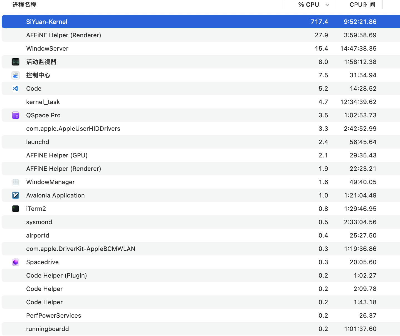Click the CPU time 31:54.94
This screenshot has height=336, width=400.
pyautogui.click(x=363, y=75)
